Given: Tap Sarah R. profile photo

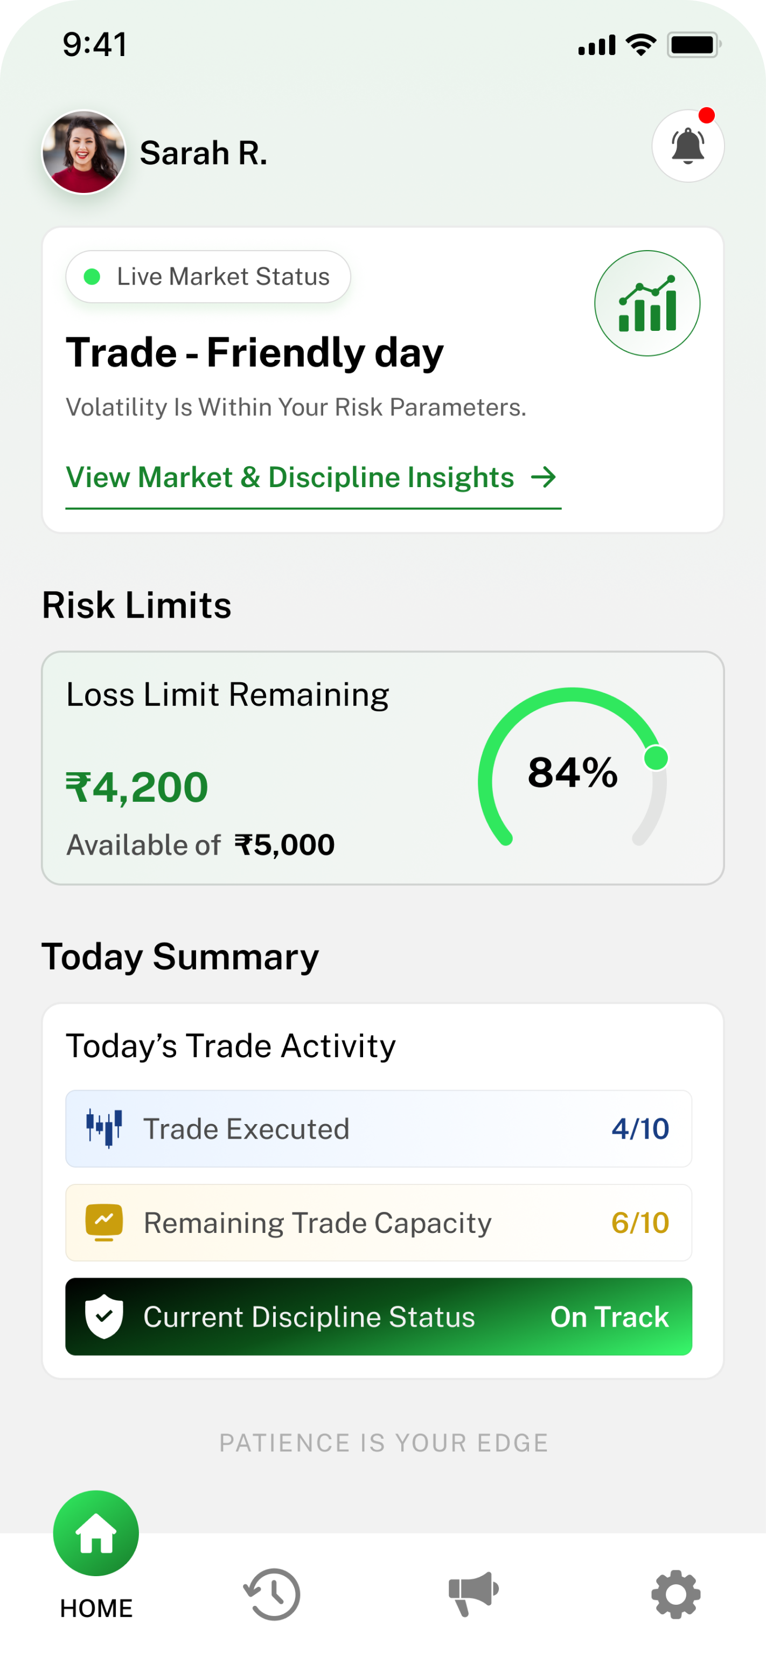Looking at the screenshot, I should pyautogui.click(x=83, y=152).
